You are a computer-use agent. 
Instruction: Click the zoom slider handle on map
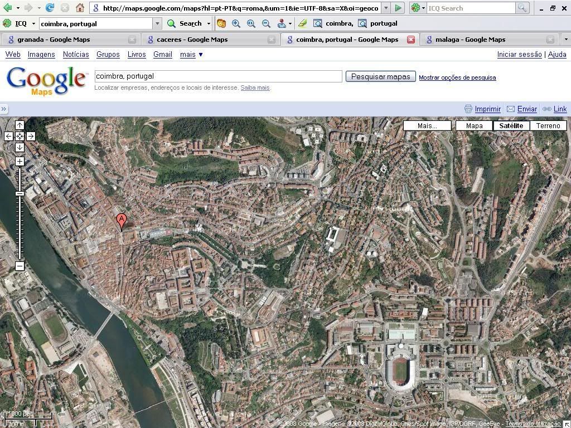click(20, 193)
